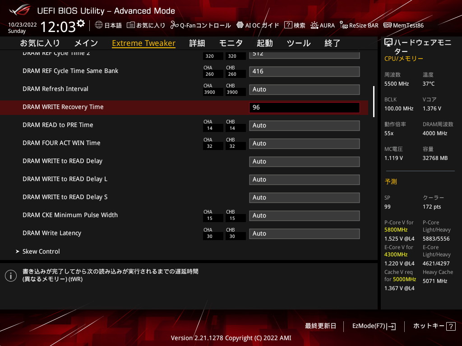
Task: Select the Extreme Tweaker tab
Action: click(144, 43)
